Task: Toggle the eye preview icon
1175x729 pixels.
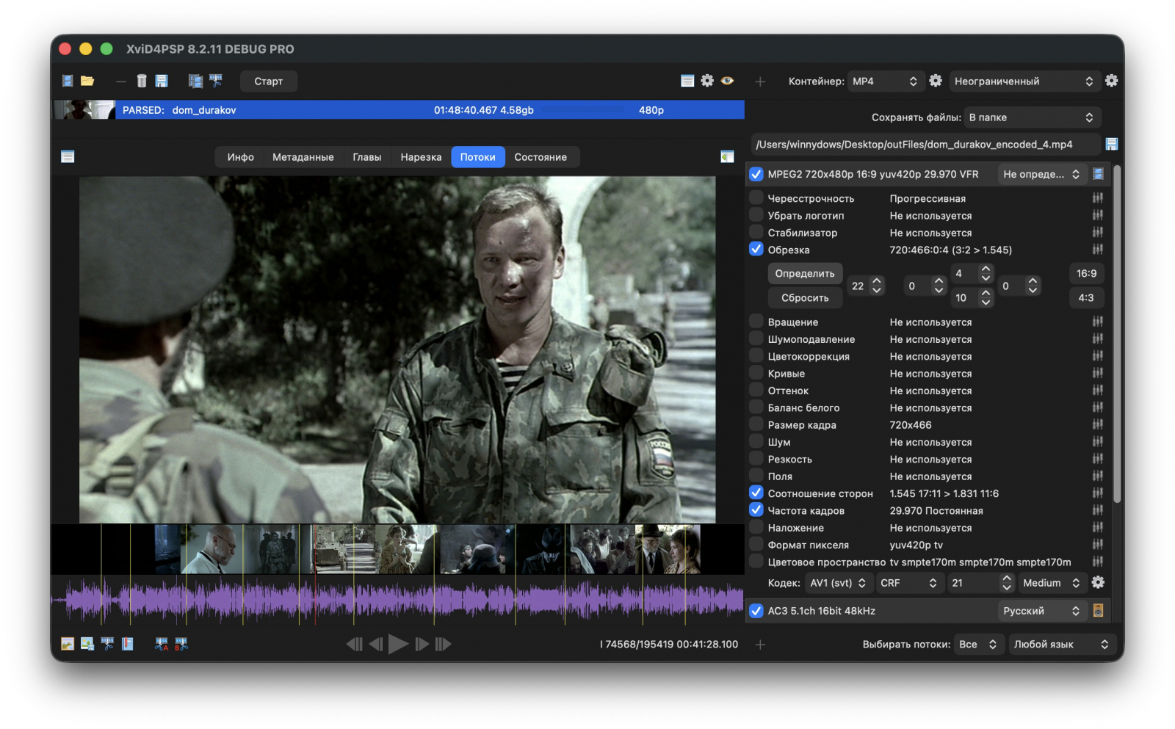Action: 727,81
